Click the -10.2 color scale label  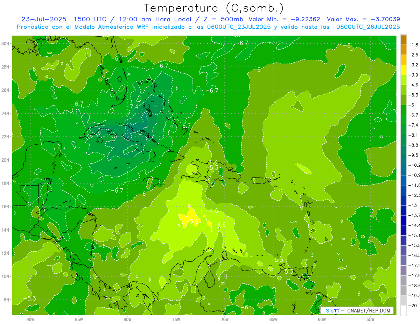414,165
